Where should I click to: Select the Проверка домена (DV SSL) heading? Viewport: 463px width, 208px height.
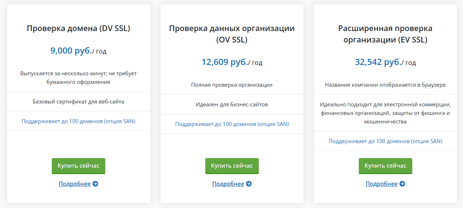point(79,29)
